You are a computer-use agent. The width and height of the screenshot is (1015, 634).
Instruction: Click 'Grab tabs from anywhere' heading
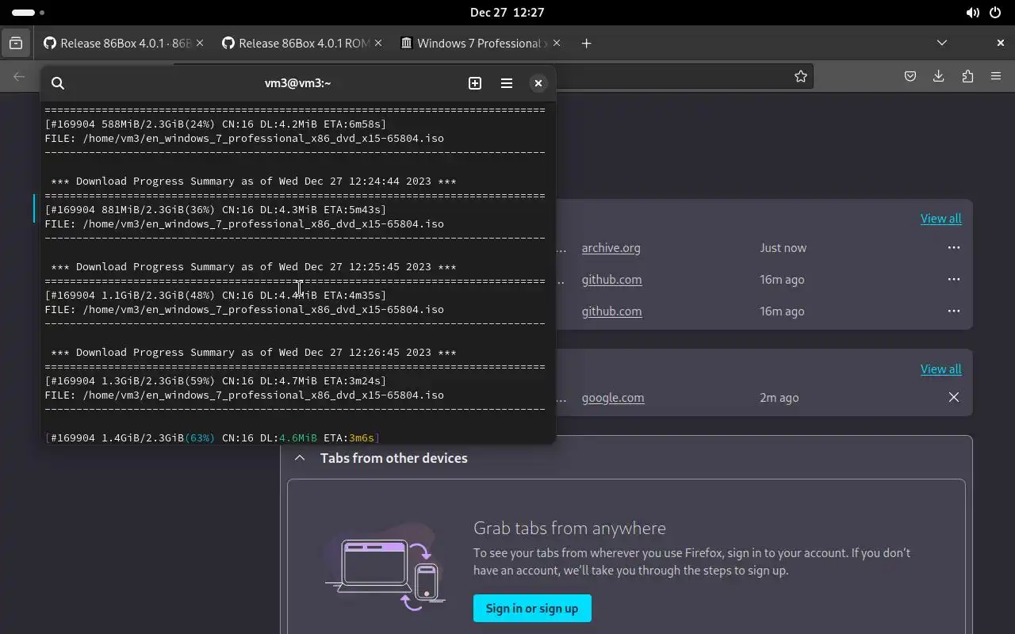click(569, 528)
